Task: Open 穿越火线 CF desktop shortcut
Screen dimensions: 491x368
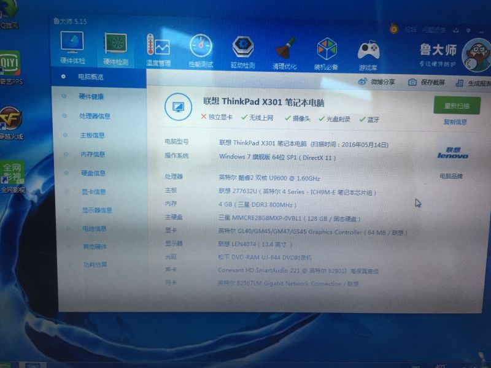Action: click(x=11, y=123)
